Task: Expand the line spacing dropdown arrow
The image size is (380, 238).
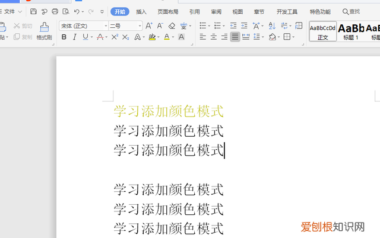Action: tap(262, 37)
